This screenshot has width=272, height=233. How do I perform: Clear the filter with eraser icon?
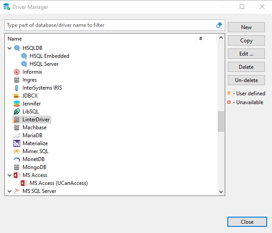pyautogui.click(x=219, y=25)
